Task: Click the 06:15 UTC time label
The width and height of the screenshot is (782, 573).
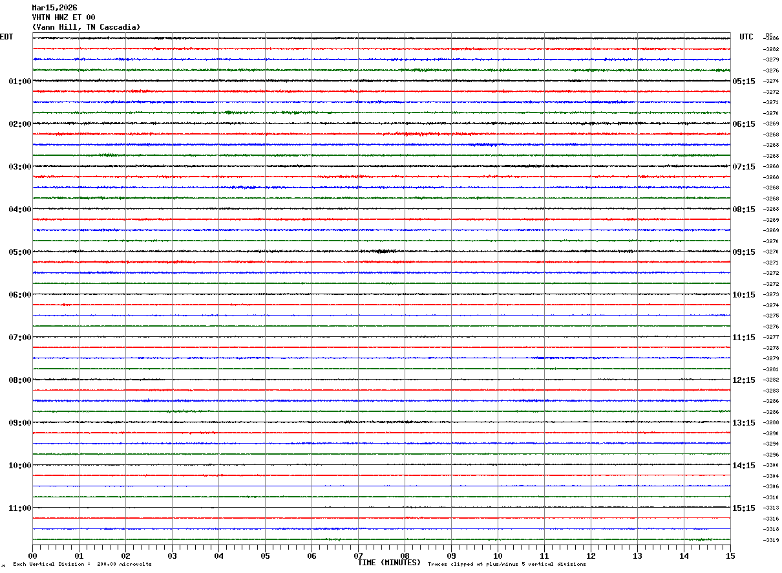Action: pyautogui.click(x=743, y=124)
